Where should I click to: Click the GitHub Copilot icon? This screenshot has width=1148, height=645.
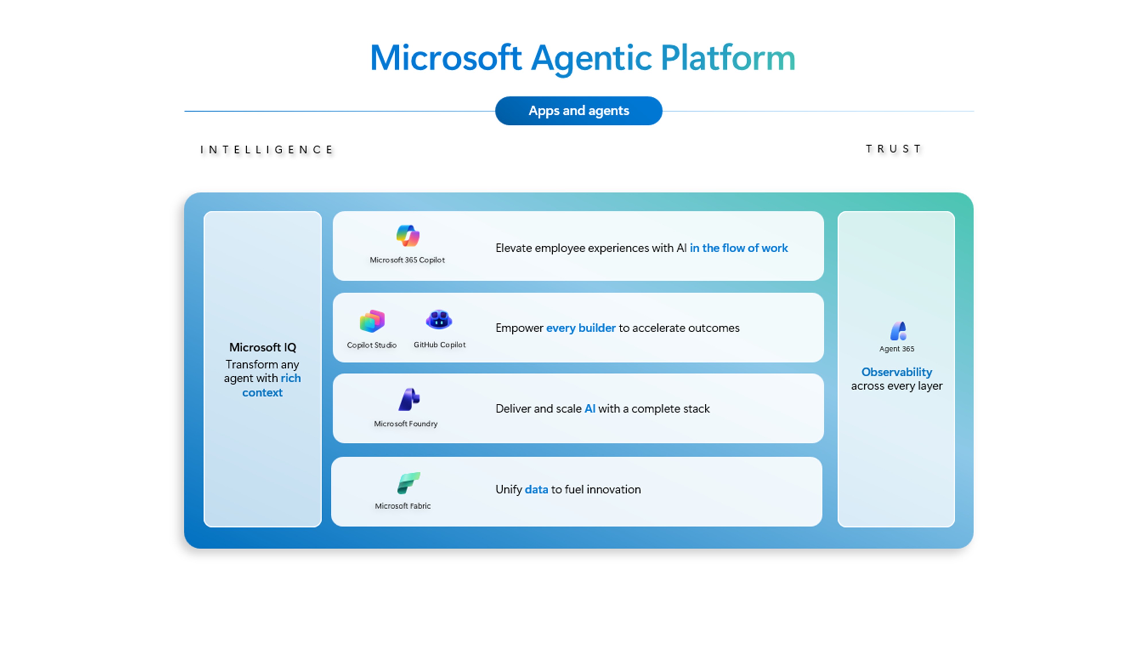coord(439,320)
